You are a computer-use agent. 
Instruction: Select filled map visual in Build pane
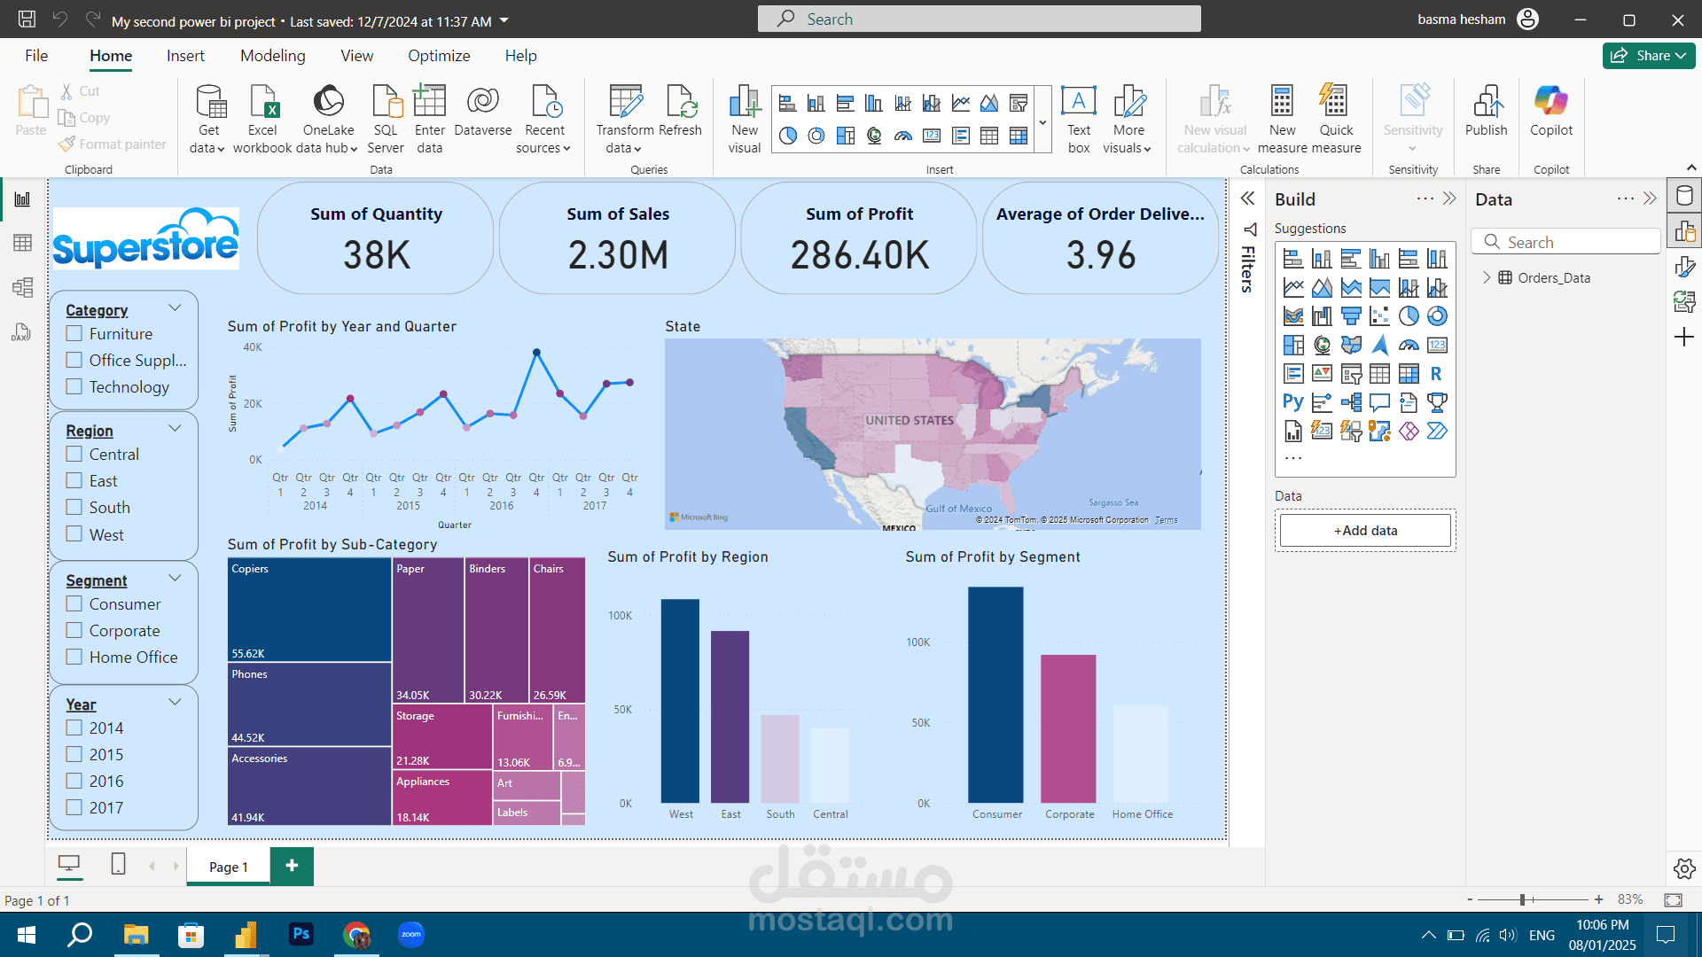pyautogui.click(x=1351, y=345)
